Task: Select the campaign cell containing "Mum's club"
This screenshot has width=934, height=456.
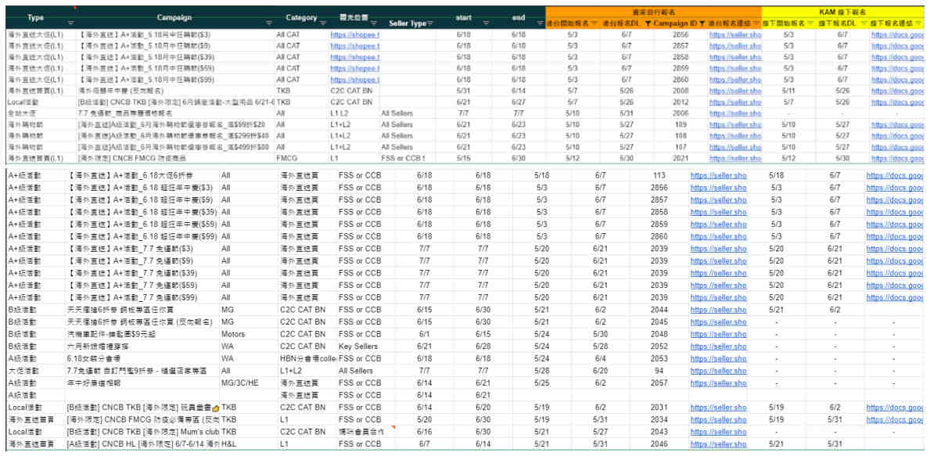Action: click(142, 432)
